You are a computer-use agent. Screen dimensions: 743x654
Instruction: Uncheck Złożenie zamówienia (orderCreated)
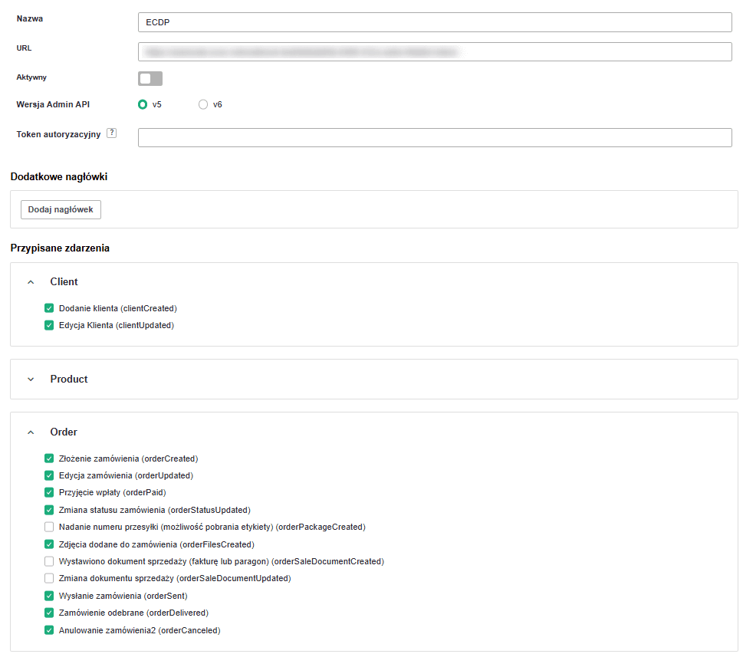49,458
